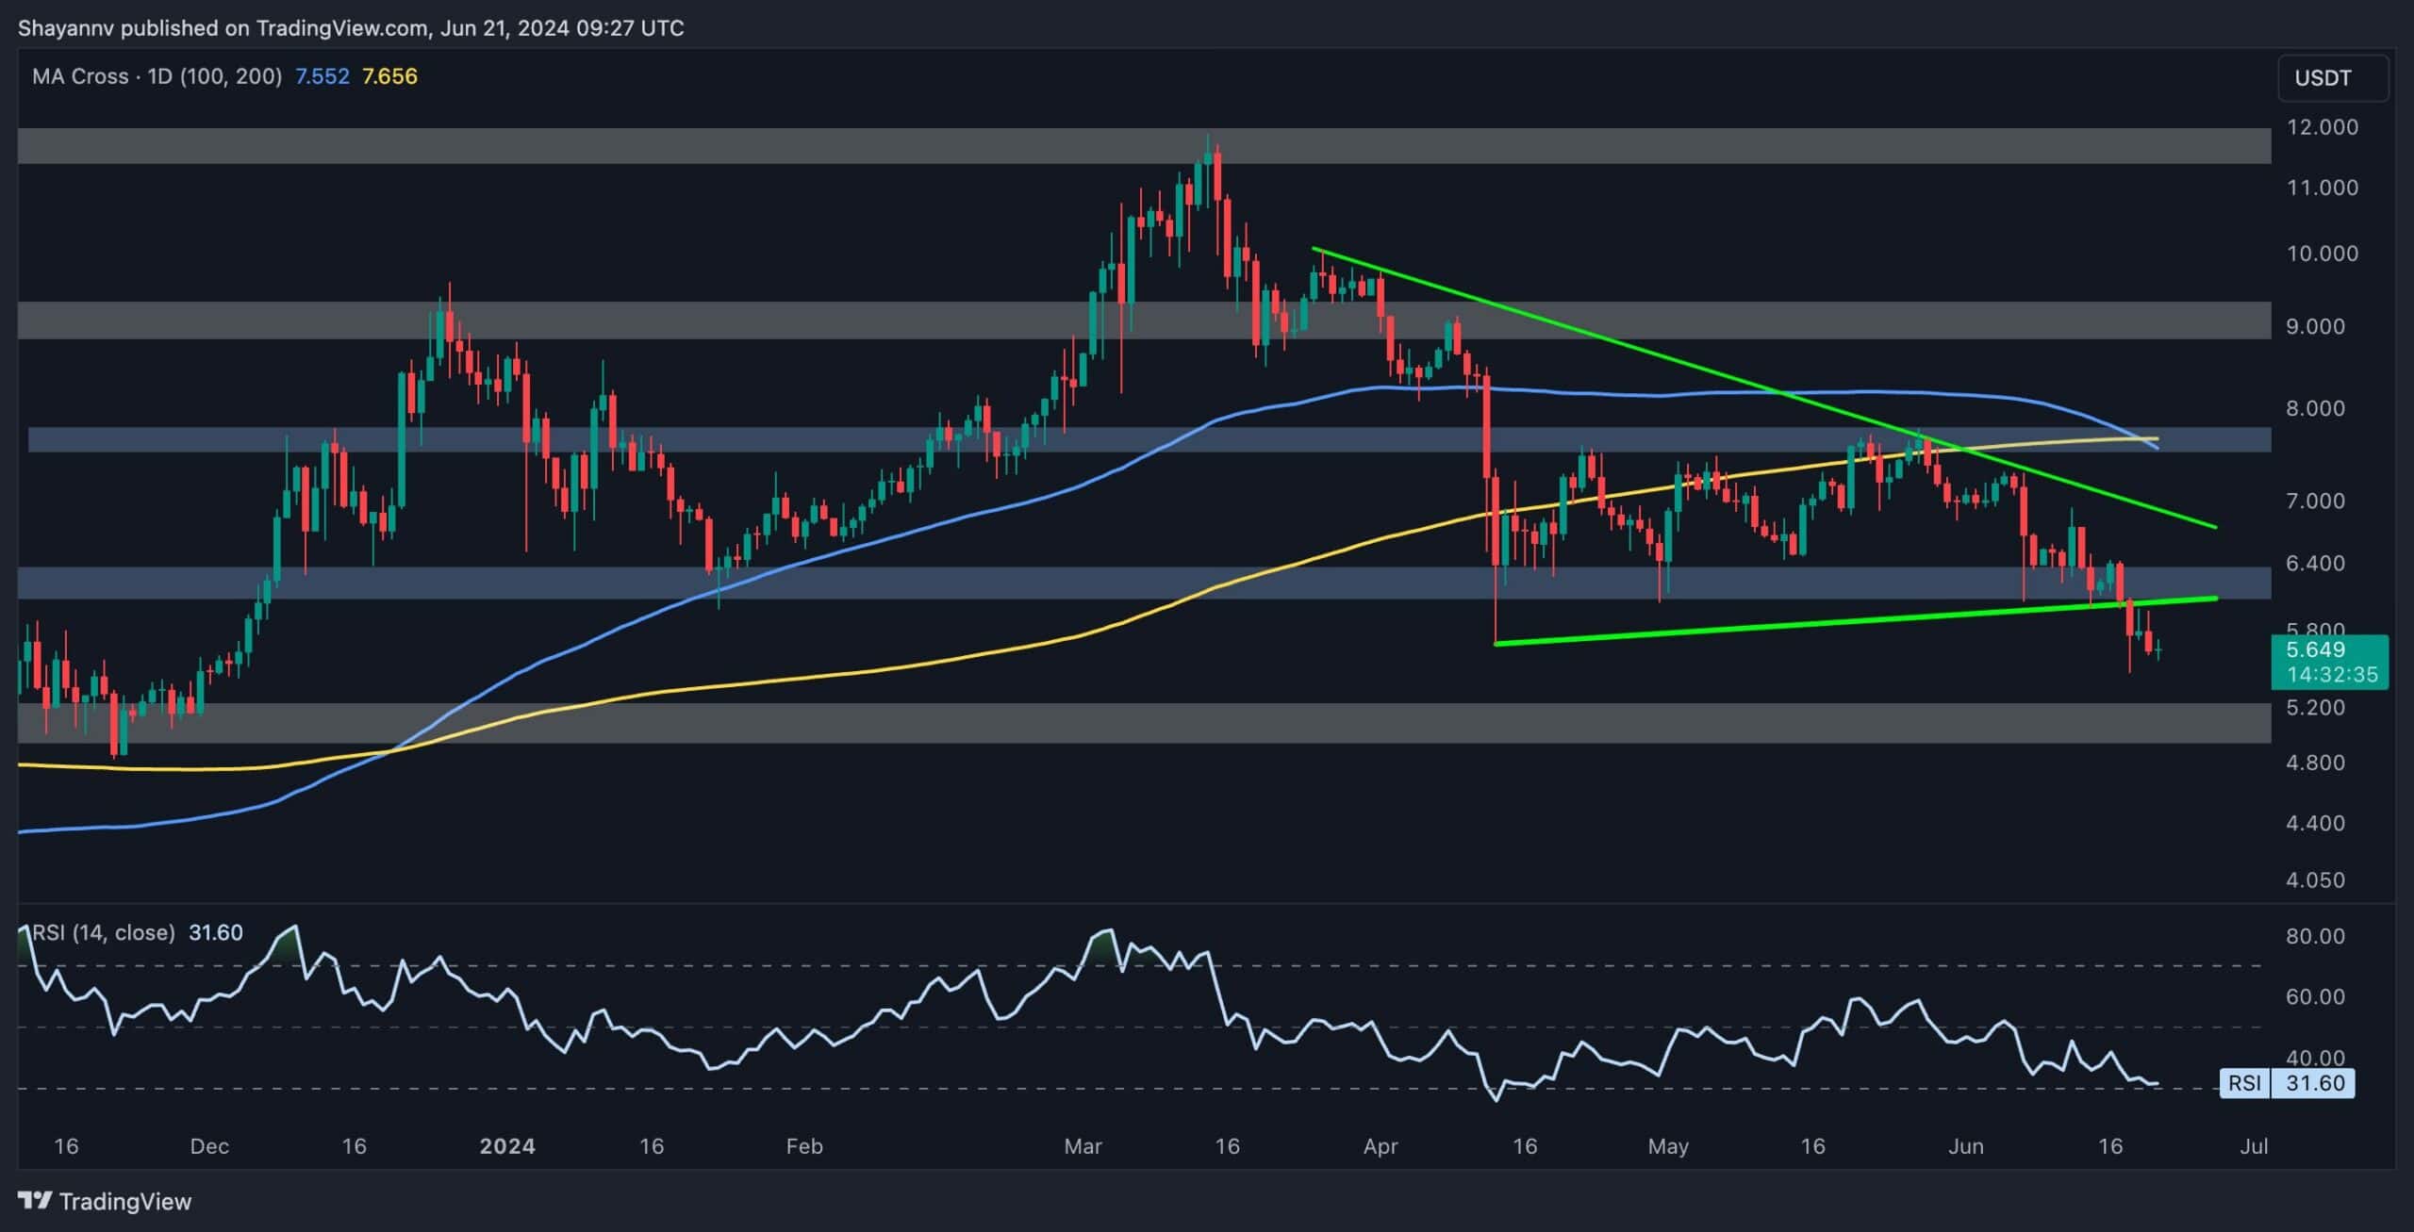
Task: Click the 14:32:35 candle countdown timer
Action: [x=2330, y=675]
